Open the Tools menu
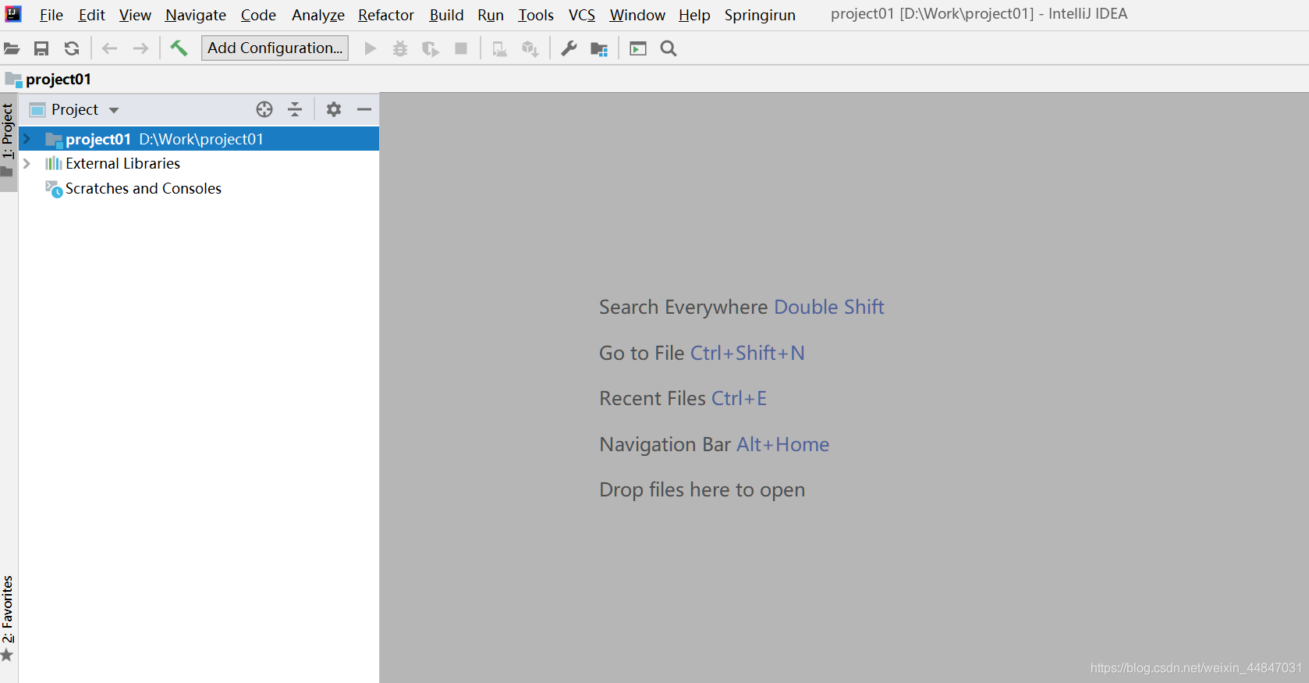This screenshot has width=1309, height=683. coord(536,15)
